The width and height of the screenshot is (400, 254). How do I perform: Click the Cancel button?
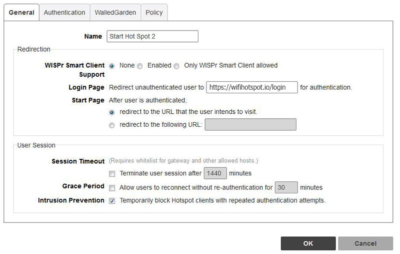coord(365,243)
